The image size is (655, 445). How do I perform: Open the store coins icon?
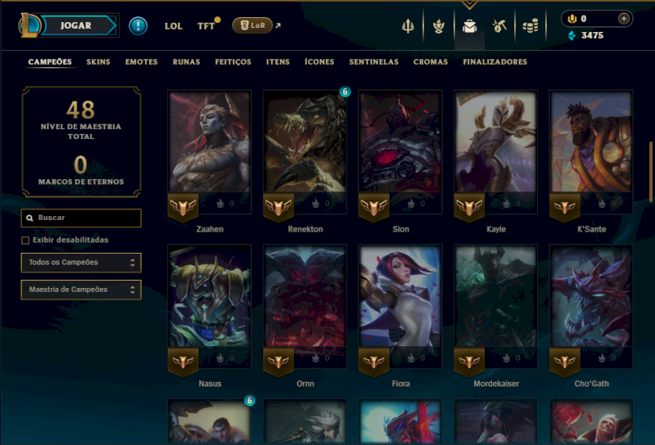[x=531, y=26]
